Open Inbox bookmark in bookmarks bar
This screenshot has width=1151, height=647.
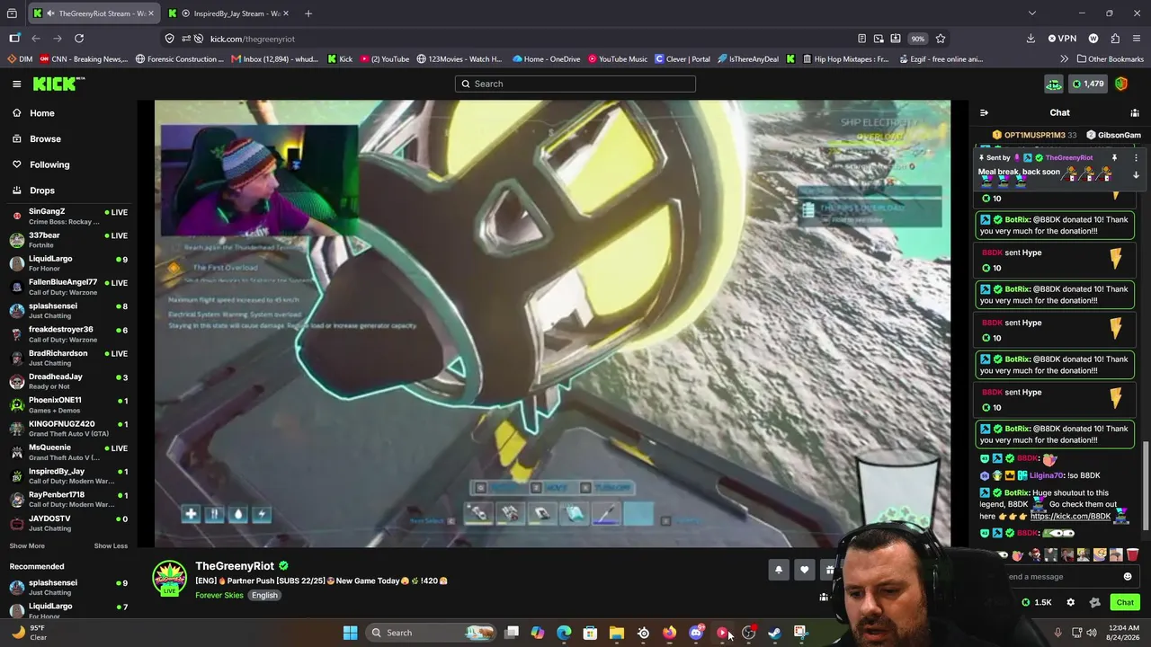(x=274, y=59)
